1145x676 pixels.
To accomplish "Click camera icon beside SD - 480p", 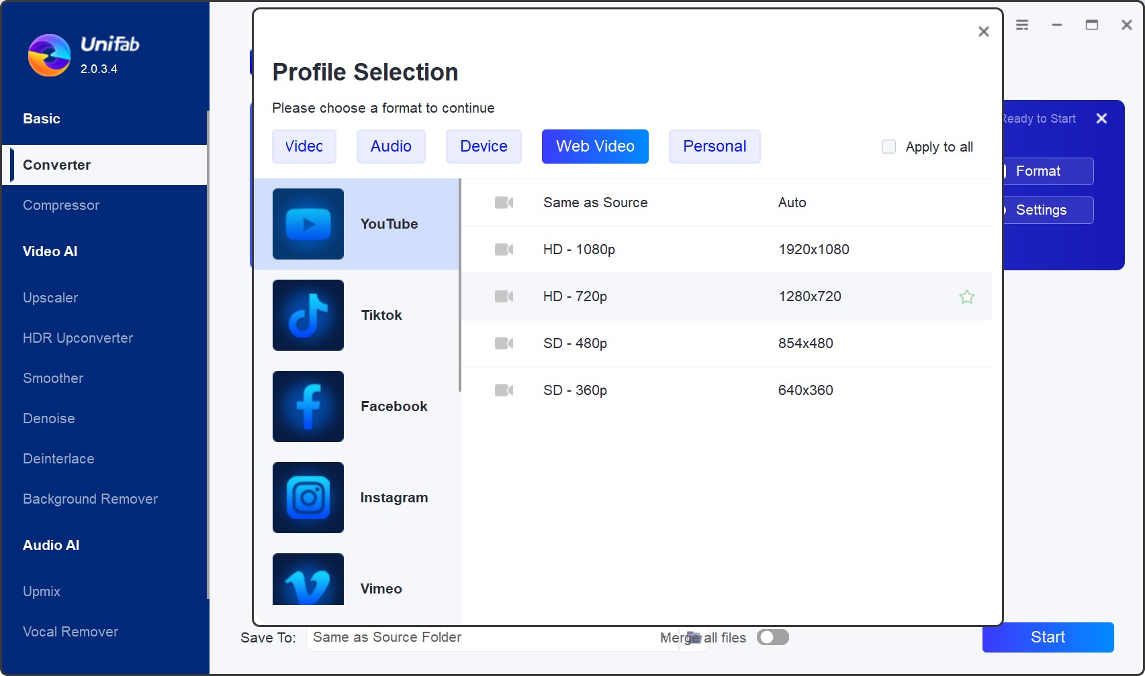I will coord(504,343).
